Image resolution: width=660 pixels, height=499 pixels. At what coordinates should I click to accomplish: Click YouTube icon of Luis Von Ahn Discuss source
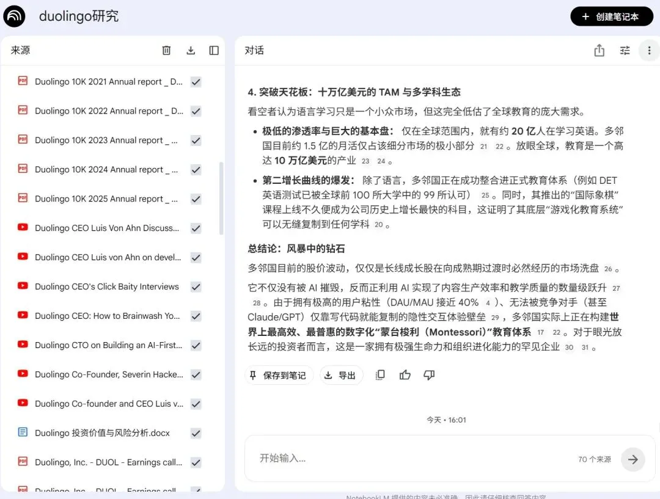tap(23, 227)
